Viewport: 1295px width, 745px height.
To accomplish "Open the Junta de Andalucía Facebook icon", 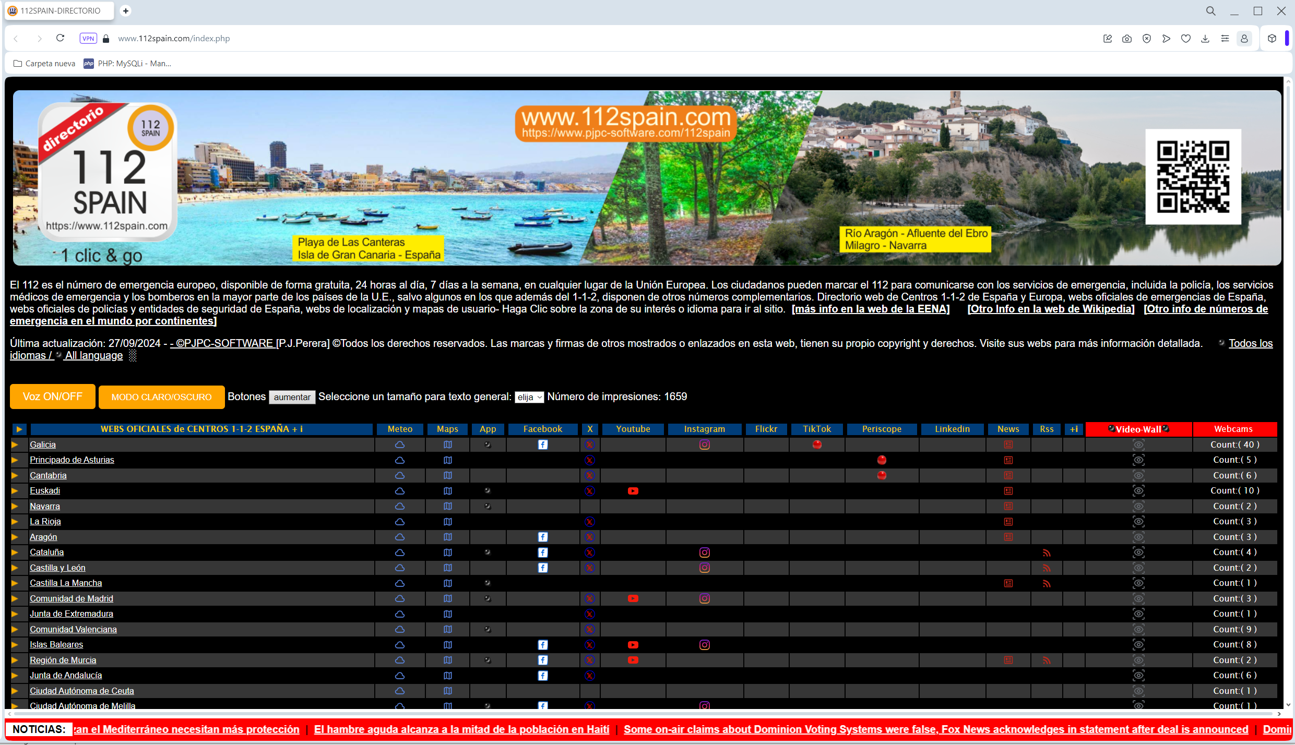I will pos(543,676).
